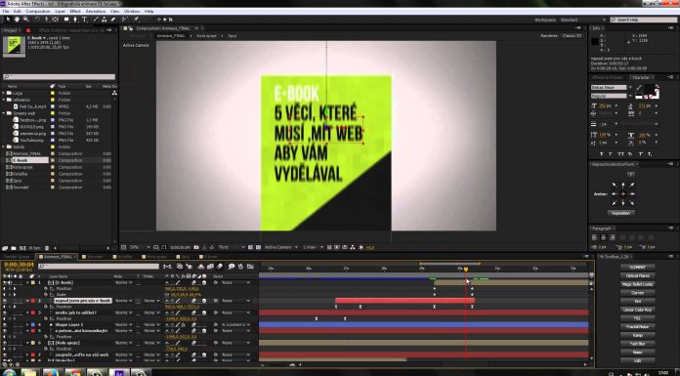The height and width of the screenshot is (376, 680).
Task: Open the Layer menu
Action: 61,12
